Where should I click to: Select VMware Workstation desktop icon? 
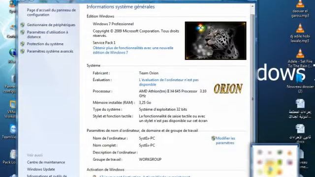click(x=10, y=109)
